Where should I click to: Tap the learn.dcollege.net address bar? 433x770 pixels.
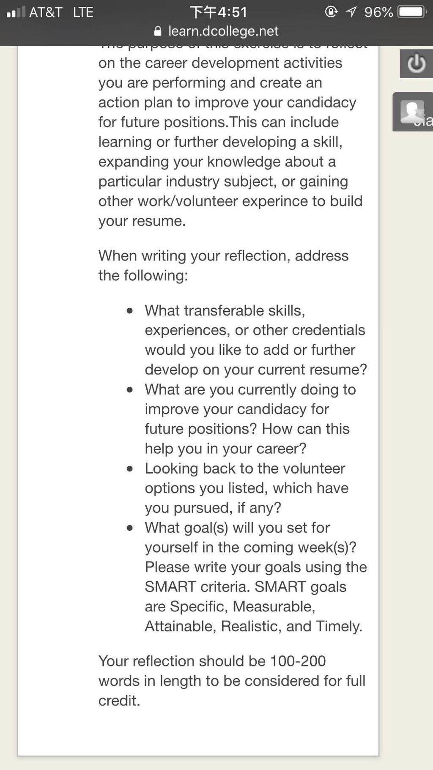216,31
